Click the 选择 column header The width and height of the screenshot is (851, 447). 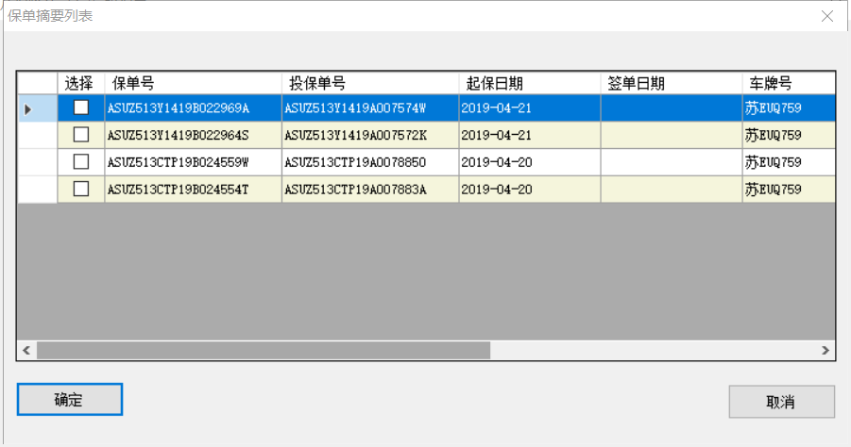[x=81, y=83]
